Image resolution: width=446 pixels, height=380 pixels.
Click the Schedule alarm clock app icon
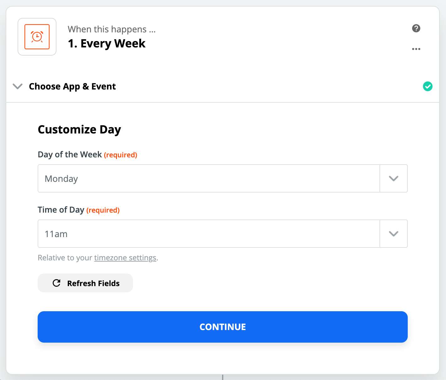pyautogui.click(x=37, y=37)
